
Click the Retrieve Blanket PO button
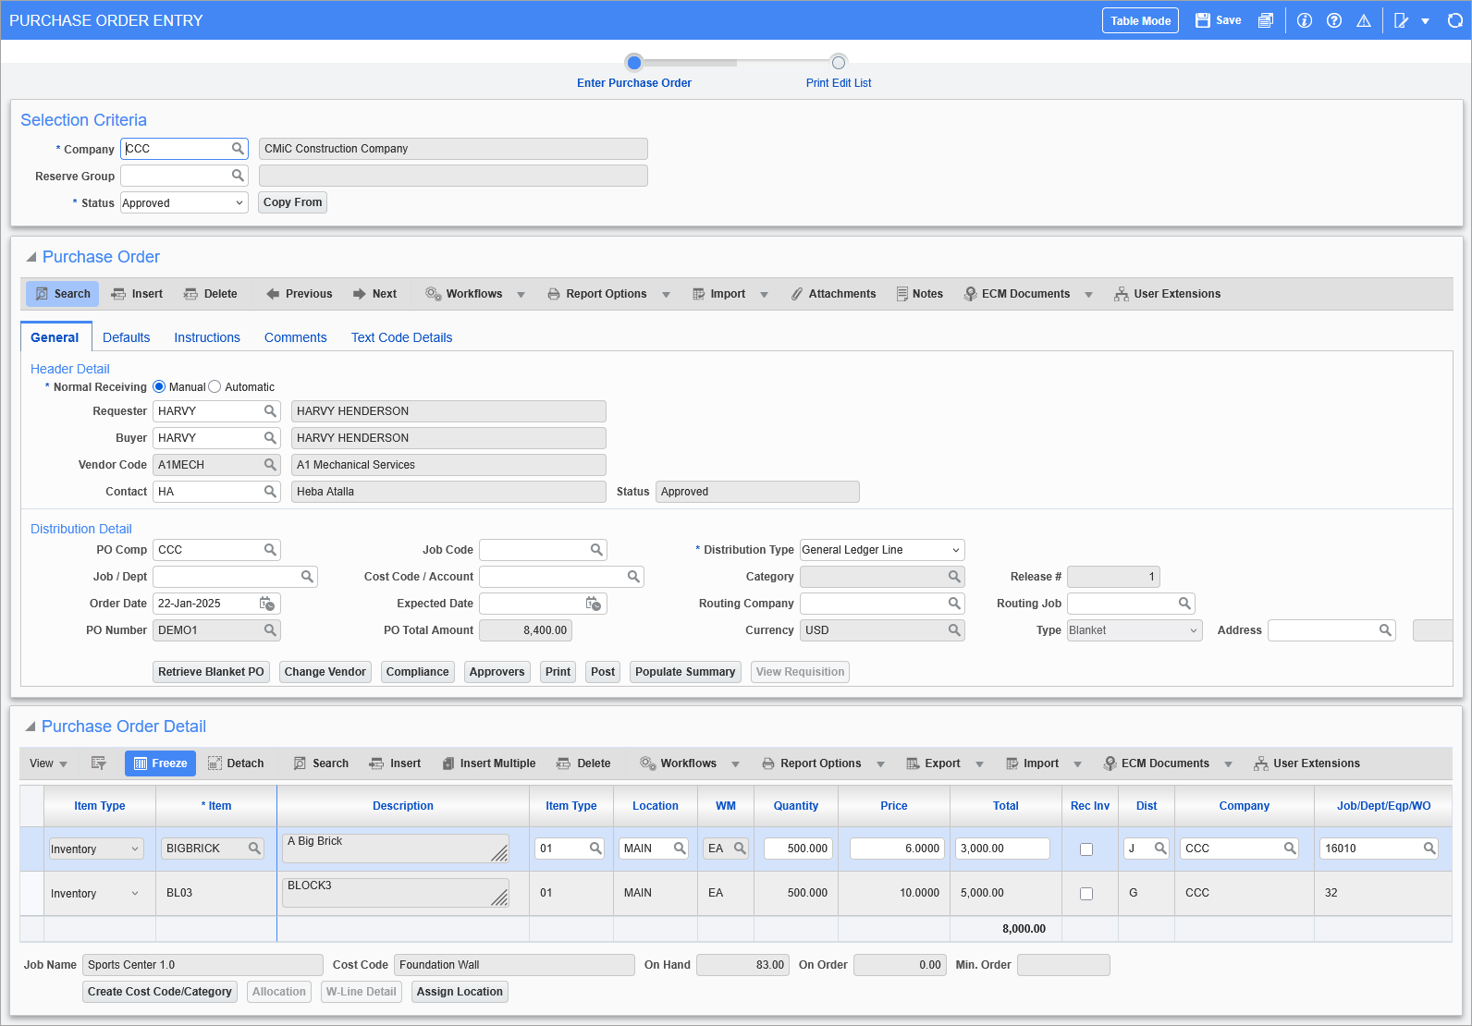pos(211,672)
